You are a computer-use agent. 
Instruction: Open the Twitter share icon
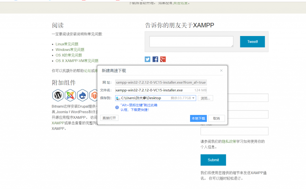click(148, 59)
